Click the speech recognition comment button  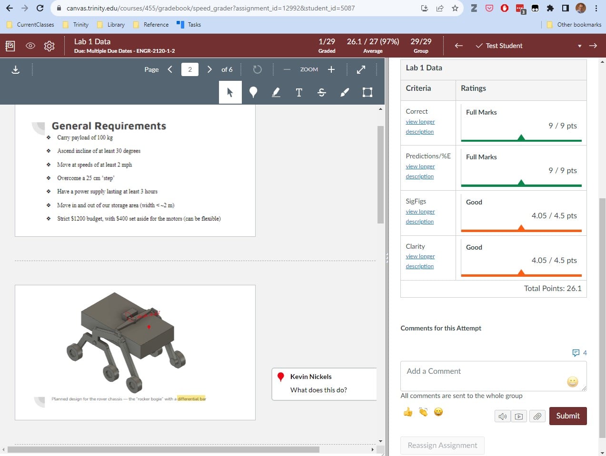pyautogui.click(x=503, y=417)
